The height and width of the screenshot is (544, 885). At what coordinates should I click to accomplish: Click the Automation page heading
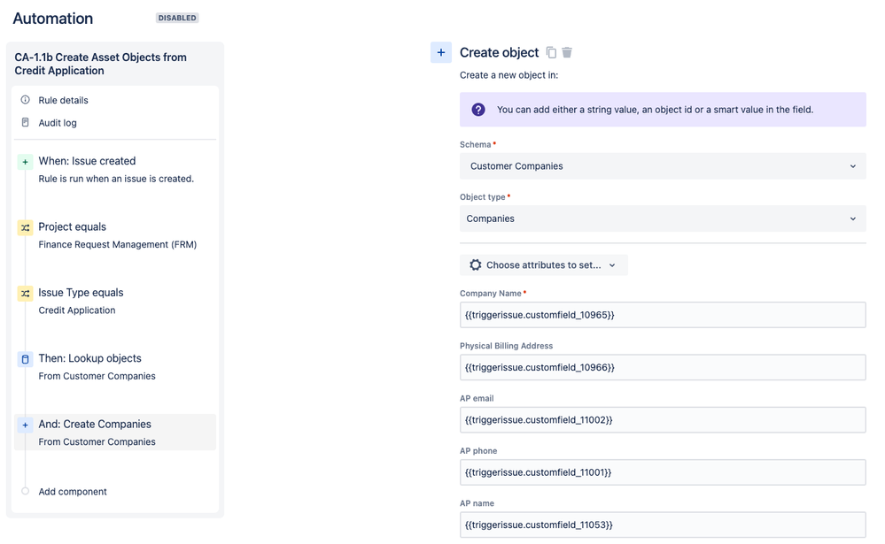coord(53,18)
